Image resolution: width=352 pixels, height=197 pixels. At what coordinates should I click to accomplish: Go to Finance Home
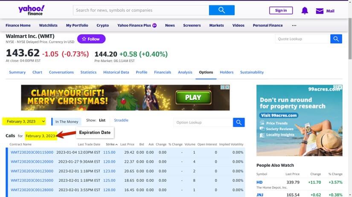[x=18, y=25]
